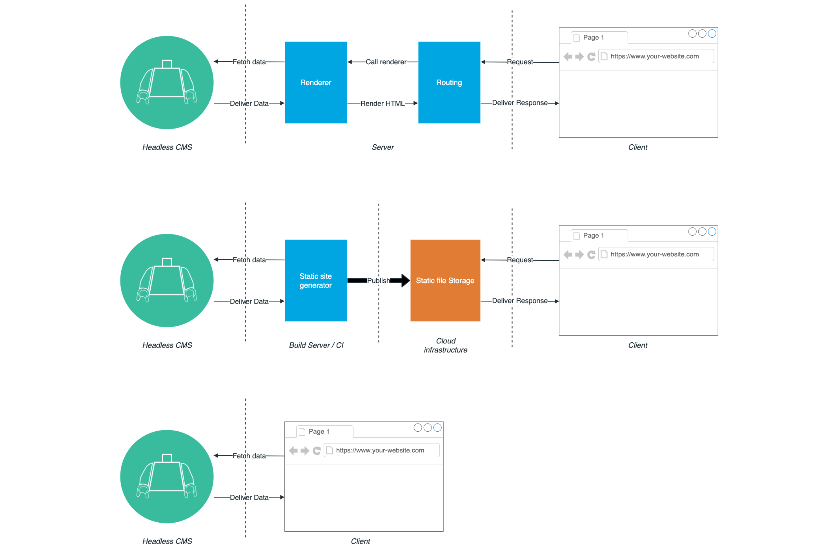The image size is (834, 545).
Task: Click the Deliver Response arrow in the top diagram
Action: point(520,103)
